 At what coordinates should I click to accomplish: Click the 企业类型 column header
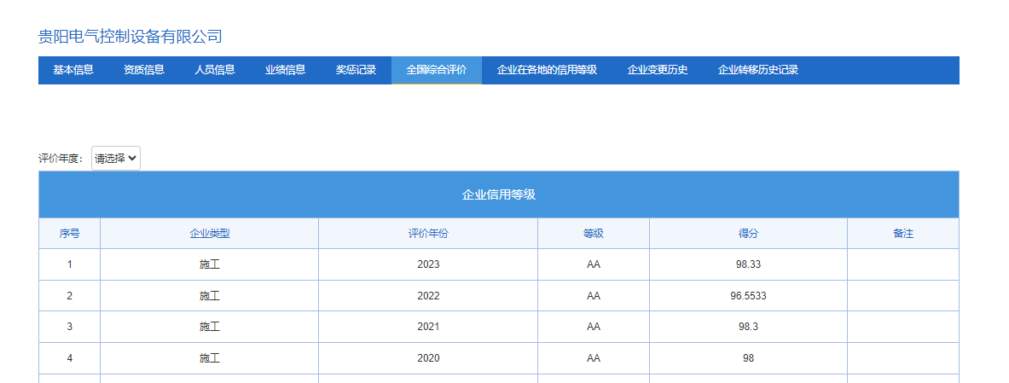pyautogui.click(x=210, y=234)
